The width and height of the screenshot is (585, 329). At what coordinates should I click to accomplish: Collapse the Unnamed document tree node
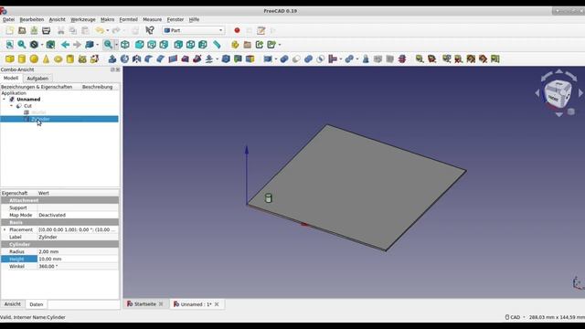(4, 100)
